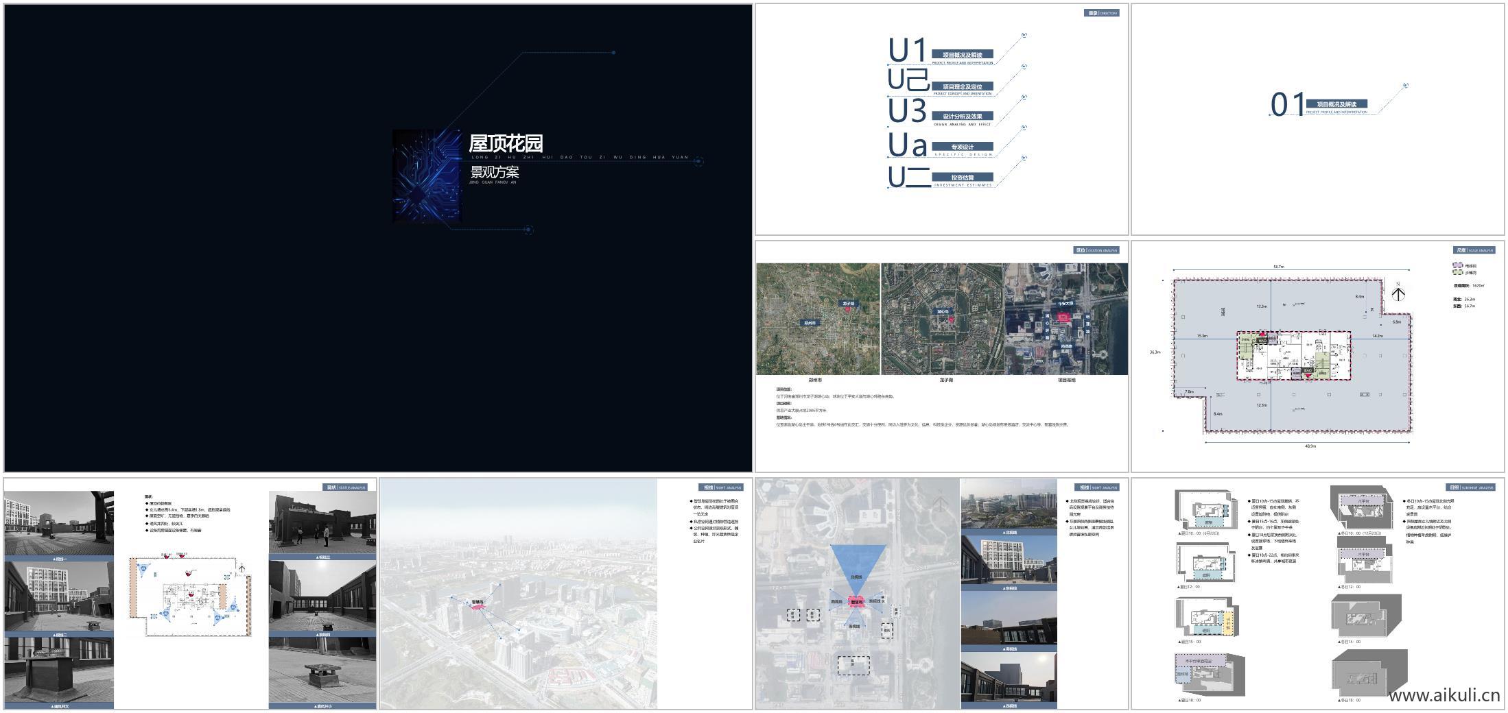Click the circuit chip graphic on cover slide

(427, 176)
